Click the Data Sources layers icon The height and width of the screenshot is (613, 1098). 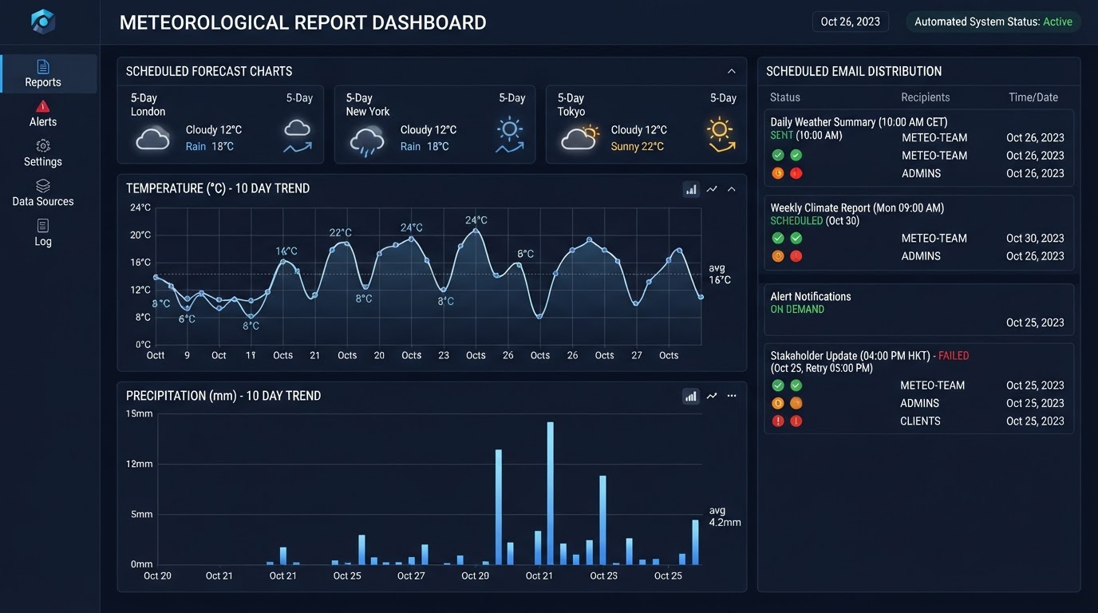coord(43,186)
